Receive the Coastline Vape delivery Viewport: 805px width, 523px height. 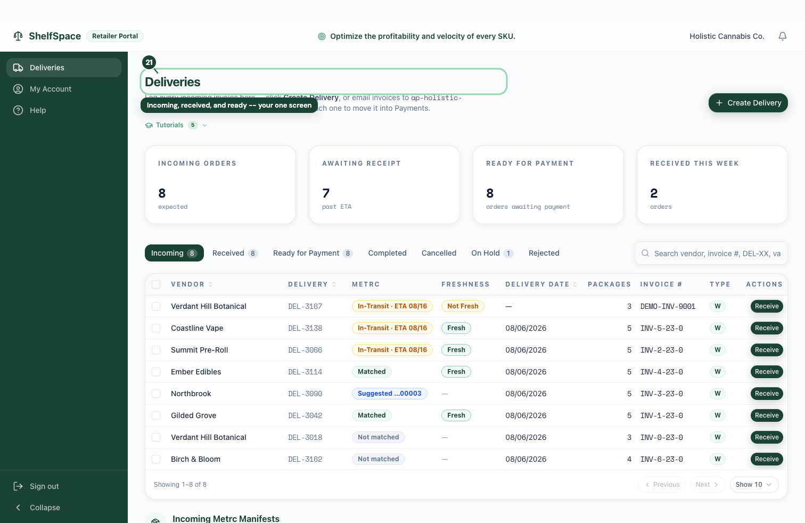pos(767,328)
